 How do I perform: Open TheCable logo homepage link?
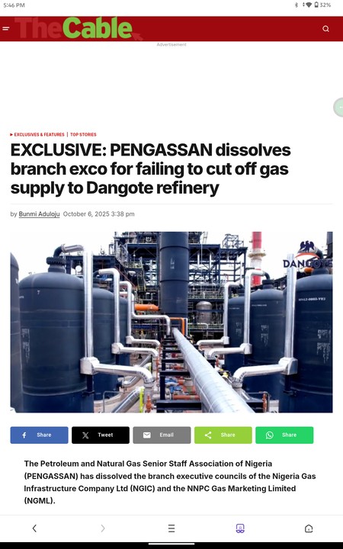(x=79, y=28)
